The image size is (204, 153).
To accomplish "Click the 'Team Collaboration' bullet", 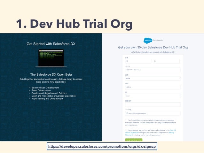I will point(41,90).
